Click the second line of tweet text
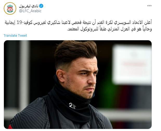 click(x=110, y=29)
